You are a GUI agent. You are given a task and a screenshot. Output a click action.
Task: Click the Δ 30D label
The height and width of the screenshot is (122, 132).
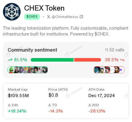click(94, 105)
